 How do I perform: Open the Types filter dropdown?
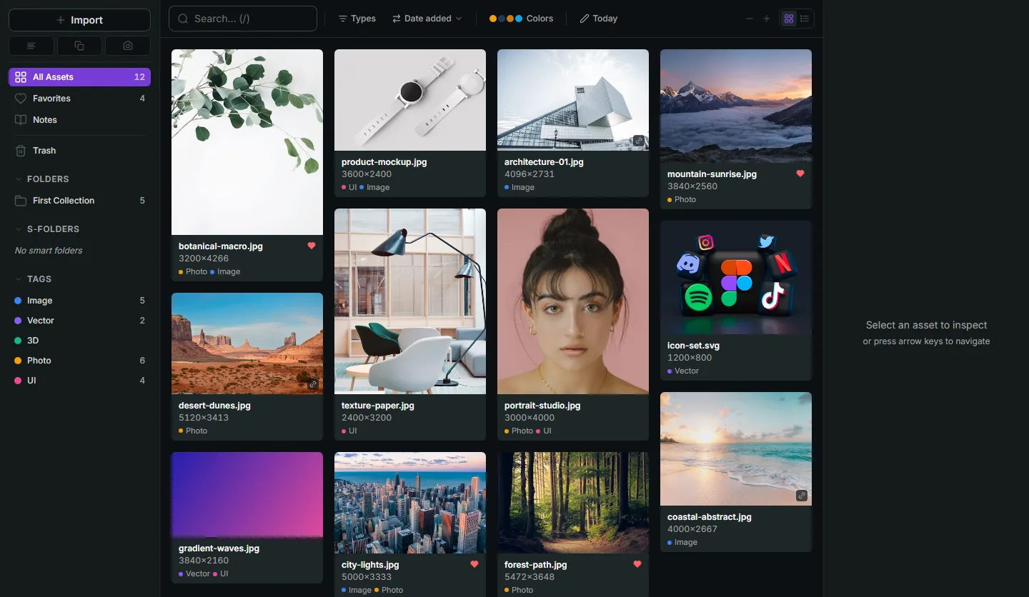(357, 19)
